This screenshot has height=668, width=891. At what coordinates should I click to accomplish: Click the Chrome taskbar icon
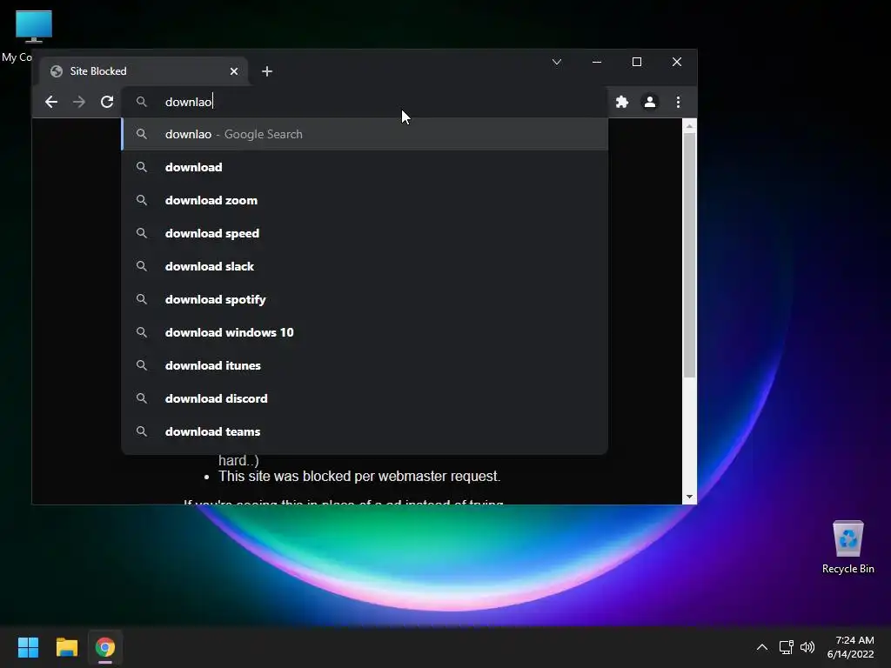(105, 647)
